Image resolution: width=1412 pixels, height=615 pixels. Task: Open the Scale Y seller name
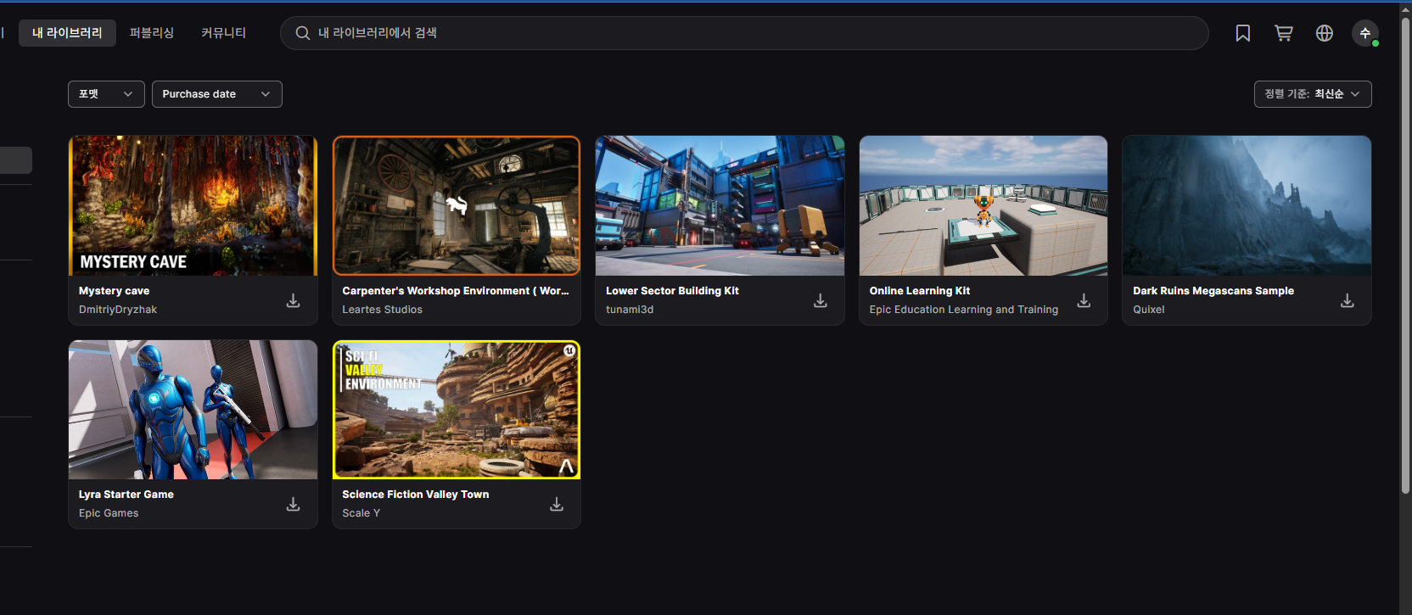pos(361,513)
